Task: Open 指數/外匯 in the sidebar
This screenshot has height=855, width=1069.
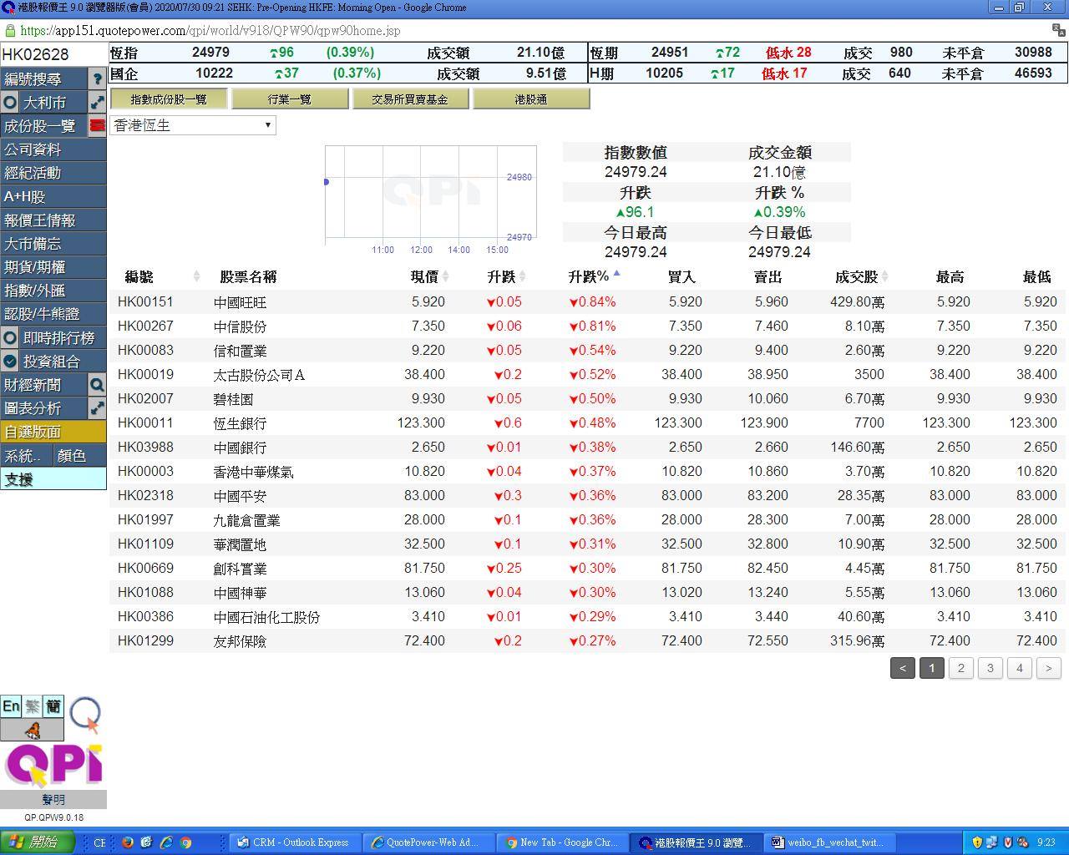Action: point(53,291)
